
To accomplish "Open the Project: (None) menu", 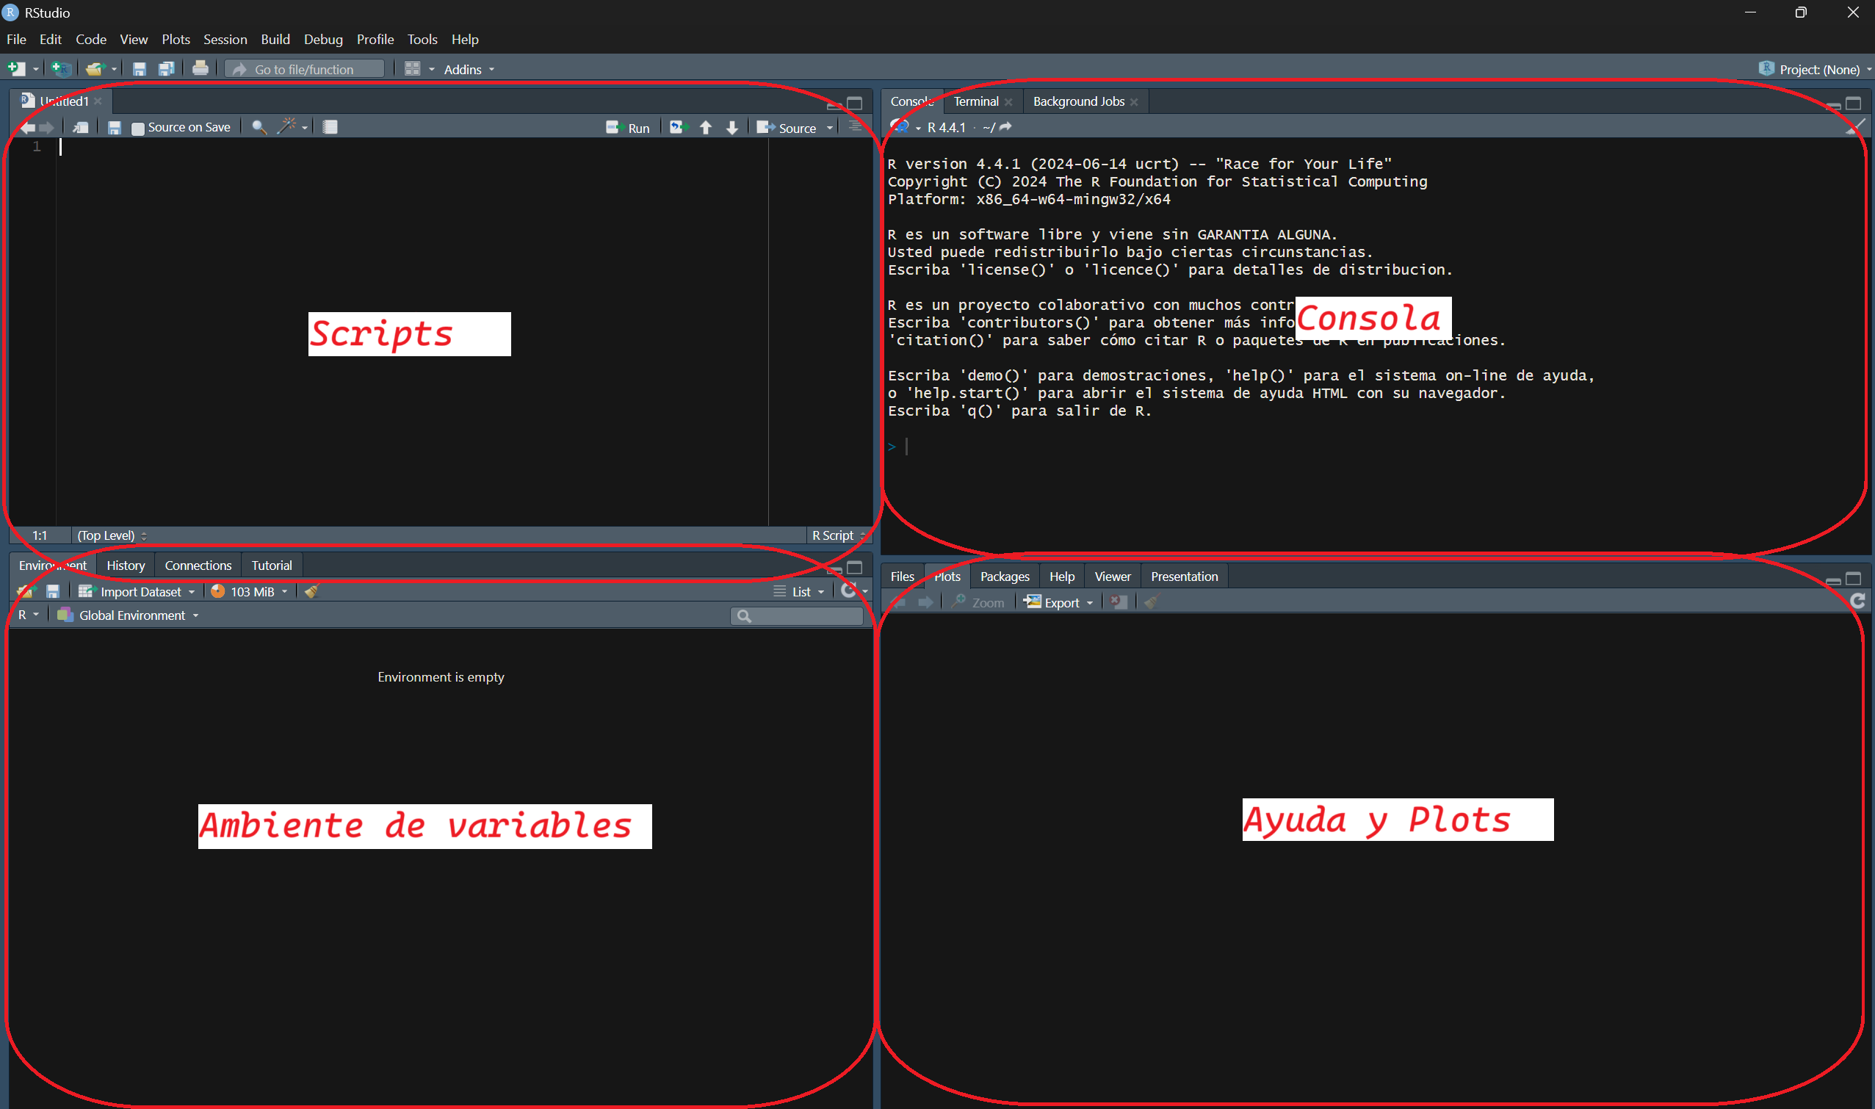I will click(x=1816, y=70).
